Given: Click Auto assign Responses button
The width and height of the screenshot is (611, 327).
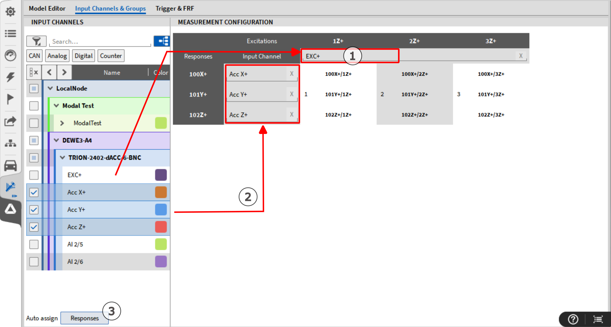Looking at the screenshot, I should coord(85,318).
